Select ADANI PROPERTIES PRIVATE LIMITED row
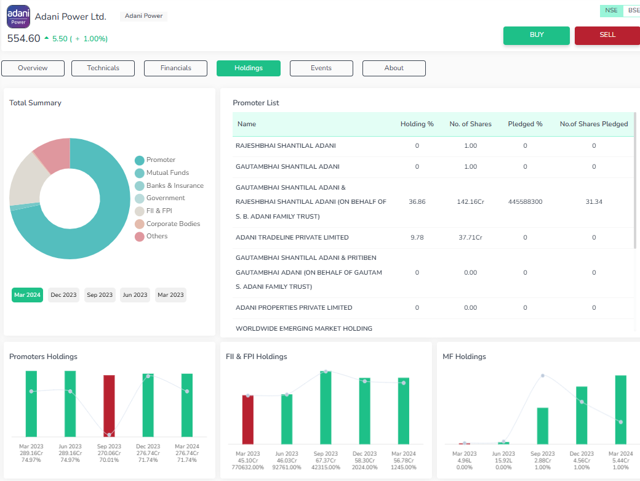 pyautogui.click(x=433, y=308)
